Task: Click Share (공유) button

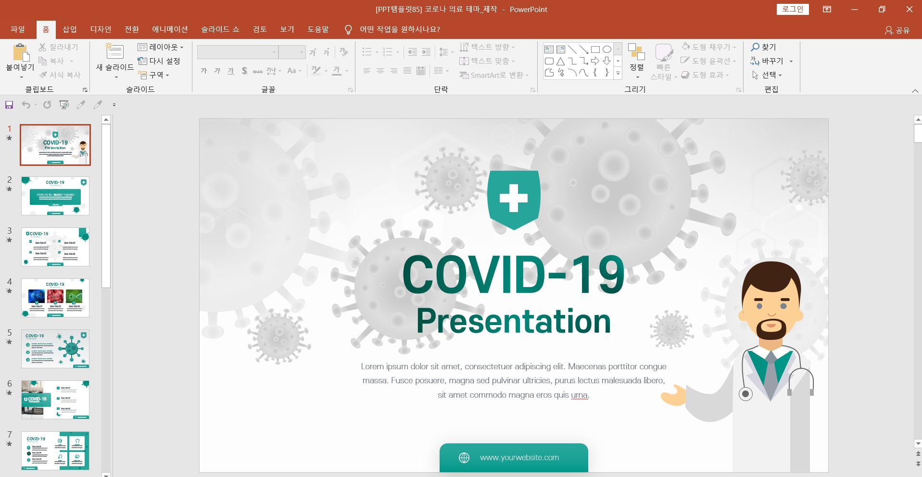Action: click(897, 30)
